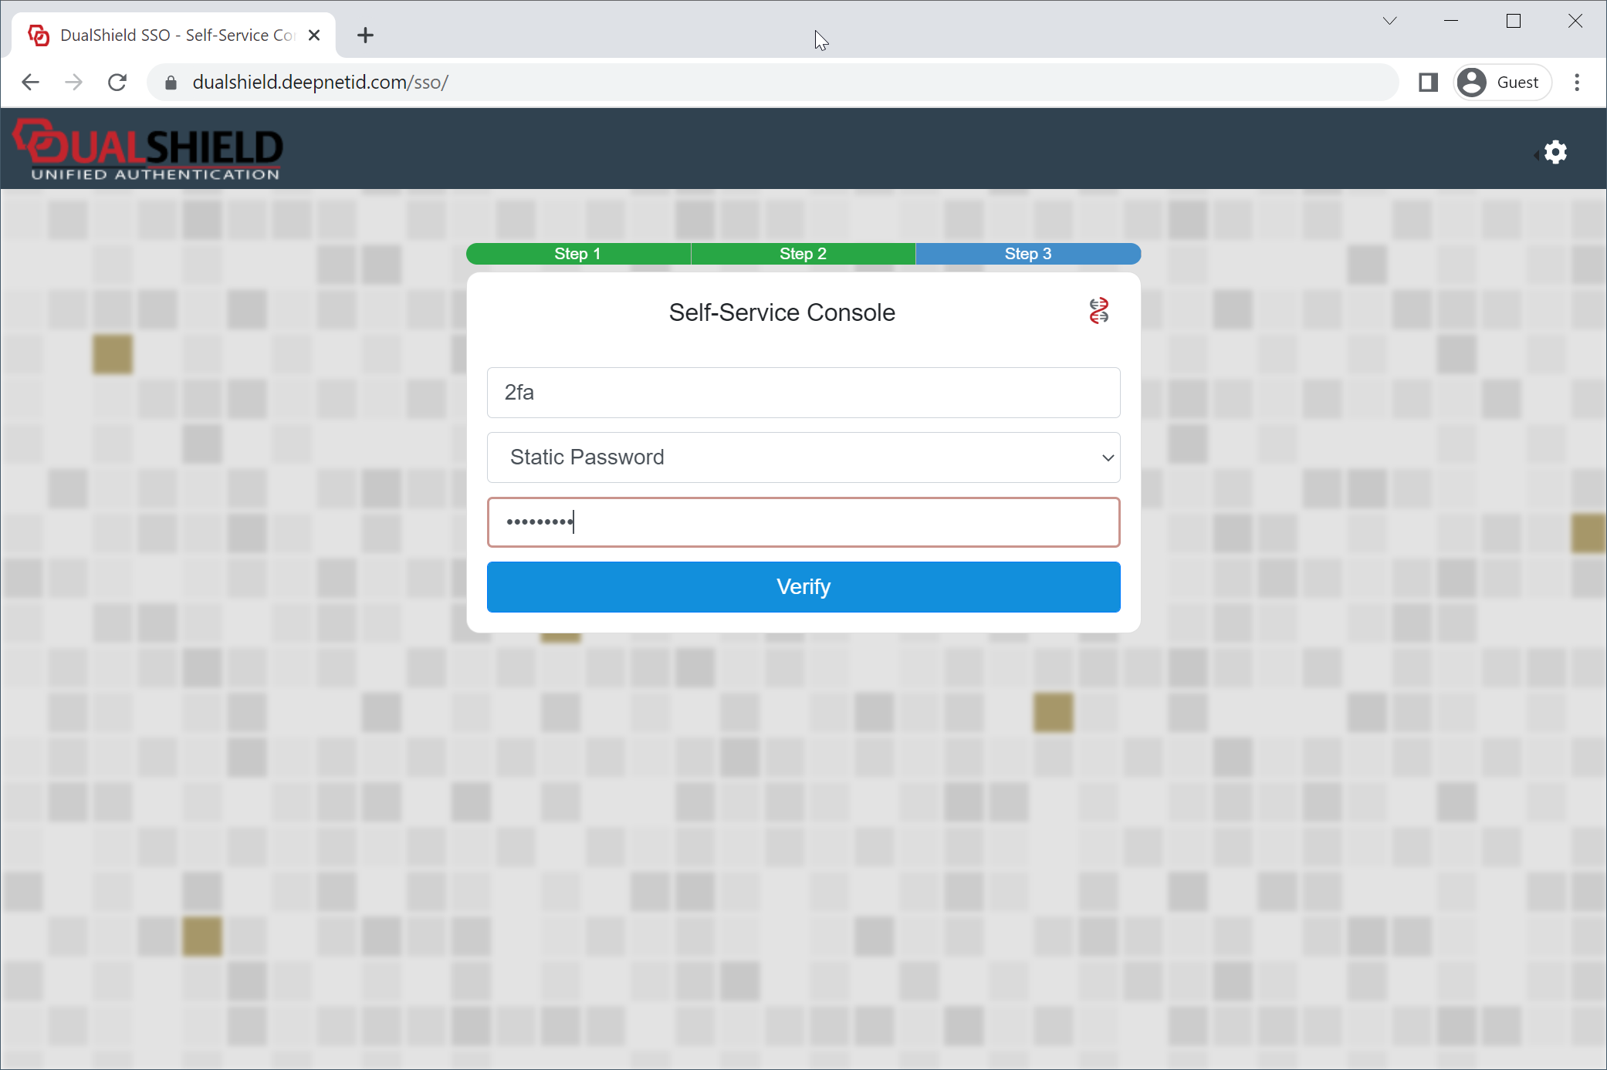Expand the Static Password dropdown
This screenshot has height=1070, width=1607.
(803, 457)
